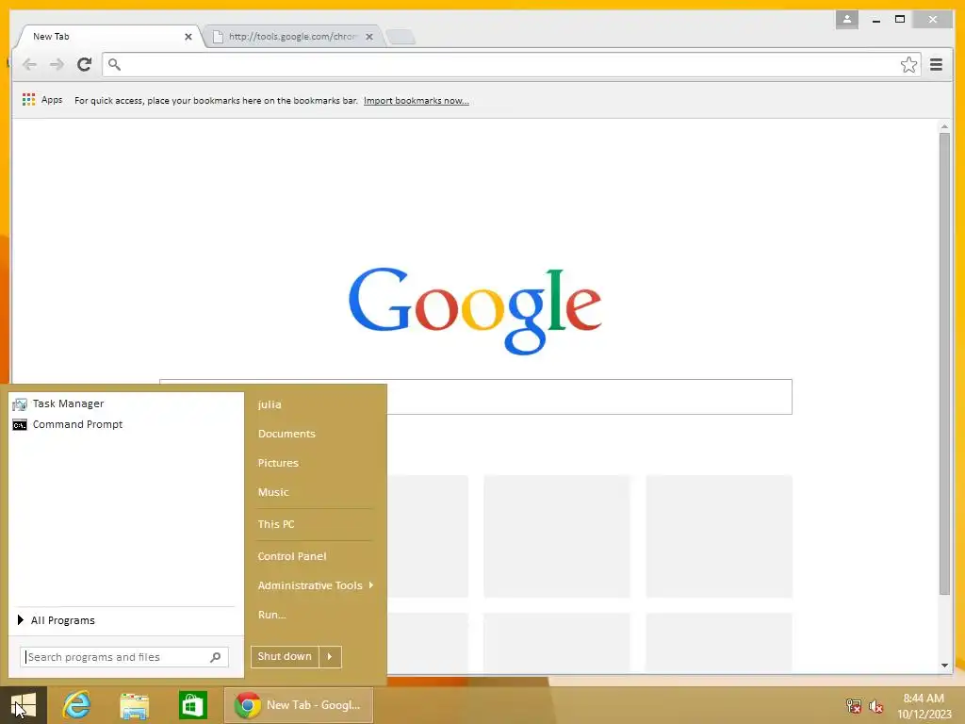
Task: Click the page scrollbar down arrow
Action: click(x=944, y=666)
